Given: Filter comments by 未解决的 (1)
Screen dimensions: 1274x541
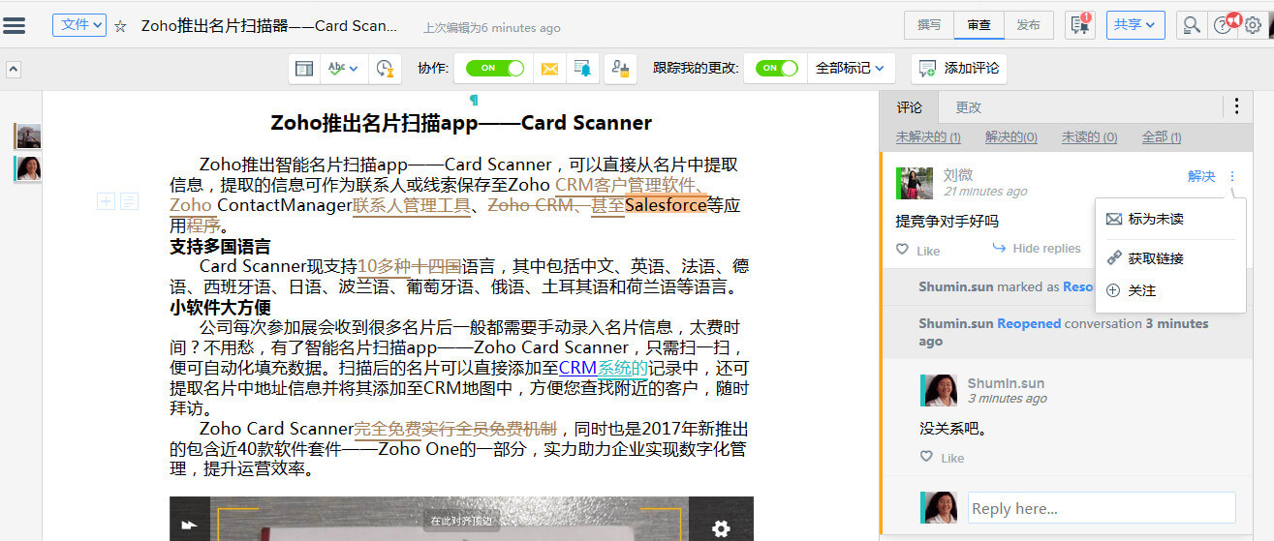Looking at the screenshot, I should point(928,137).
